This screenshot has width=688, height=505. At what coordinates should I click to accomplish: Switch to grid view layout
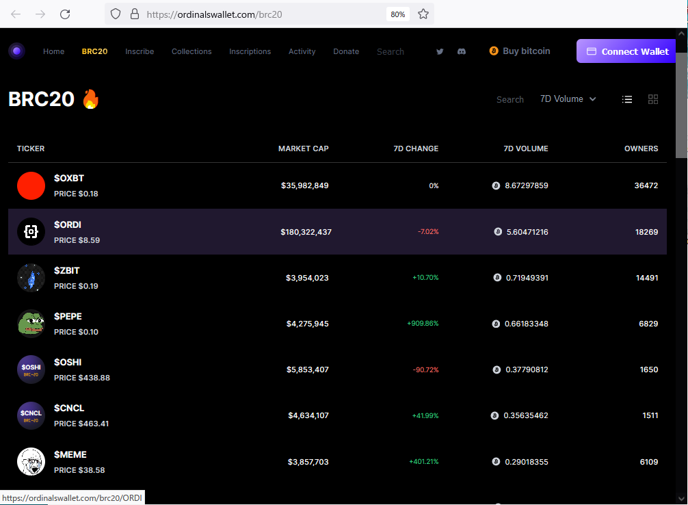point(653,99)
